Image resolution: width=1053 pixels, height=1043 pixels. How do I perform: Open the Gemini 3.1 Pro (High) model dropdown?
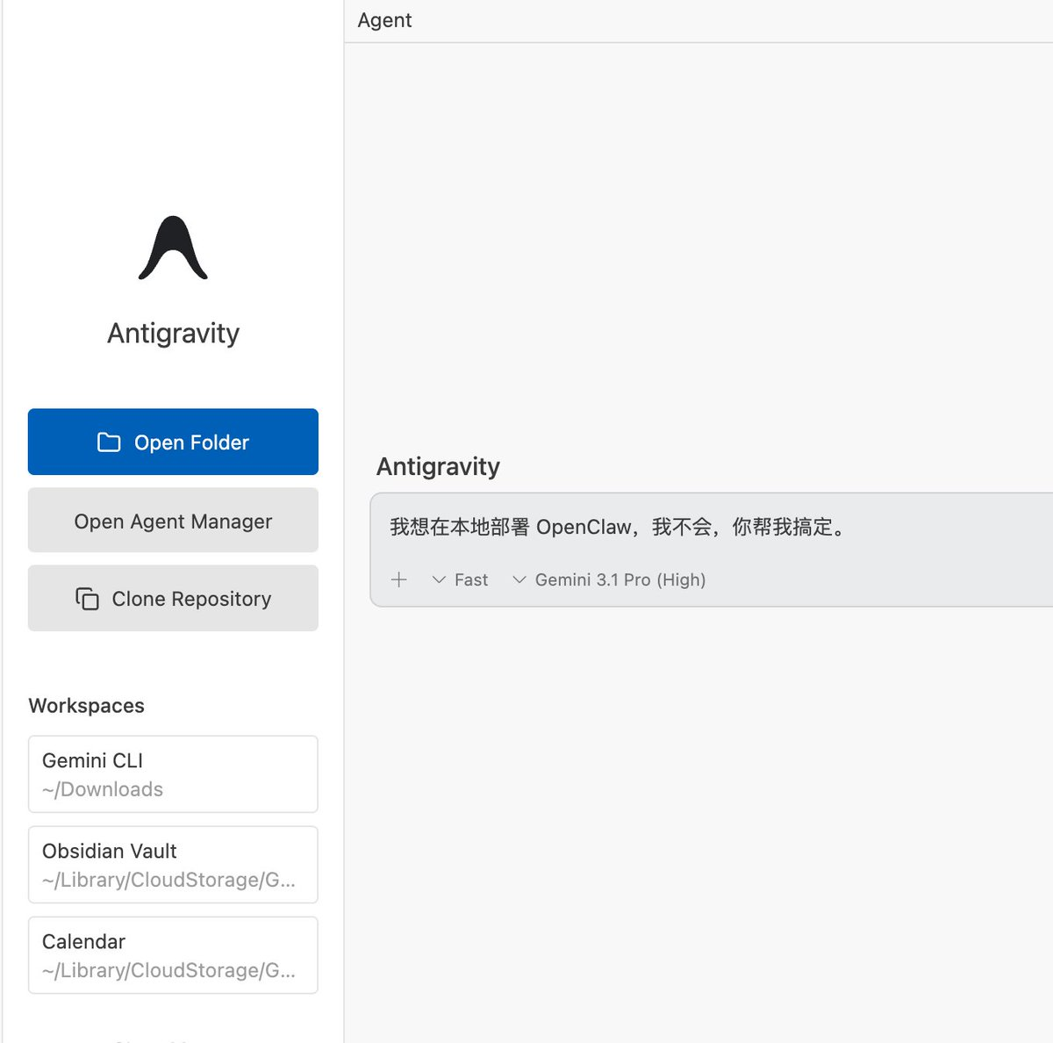[x=609, y=579]
